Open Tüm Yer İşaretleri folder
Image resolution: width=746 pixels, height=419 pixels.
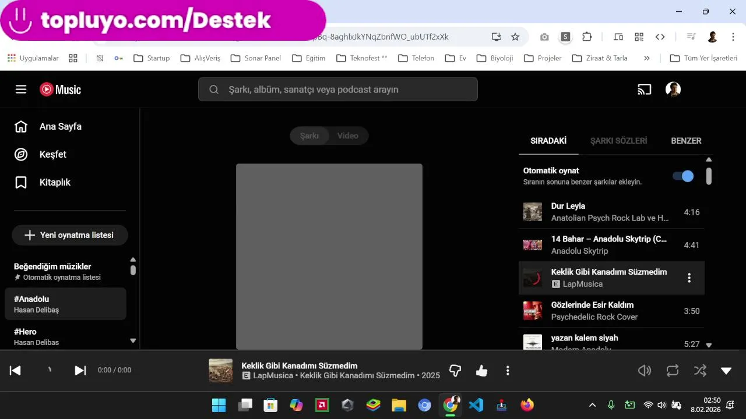pyautogui.click(x=703, y=58)
